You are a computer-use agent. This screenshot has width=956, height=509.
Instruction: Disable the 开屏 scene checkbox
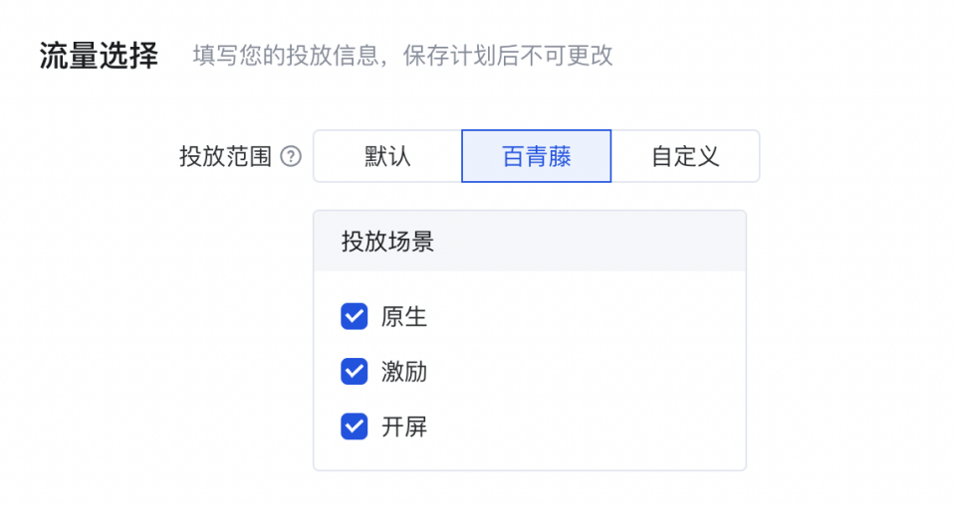click(x=355, y=426)
